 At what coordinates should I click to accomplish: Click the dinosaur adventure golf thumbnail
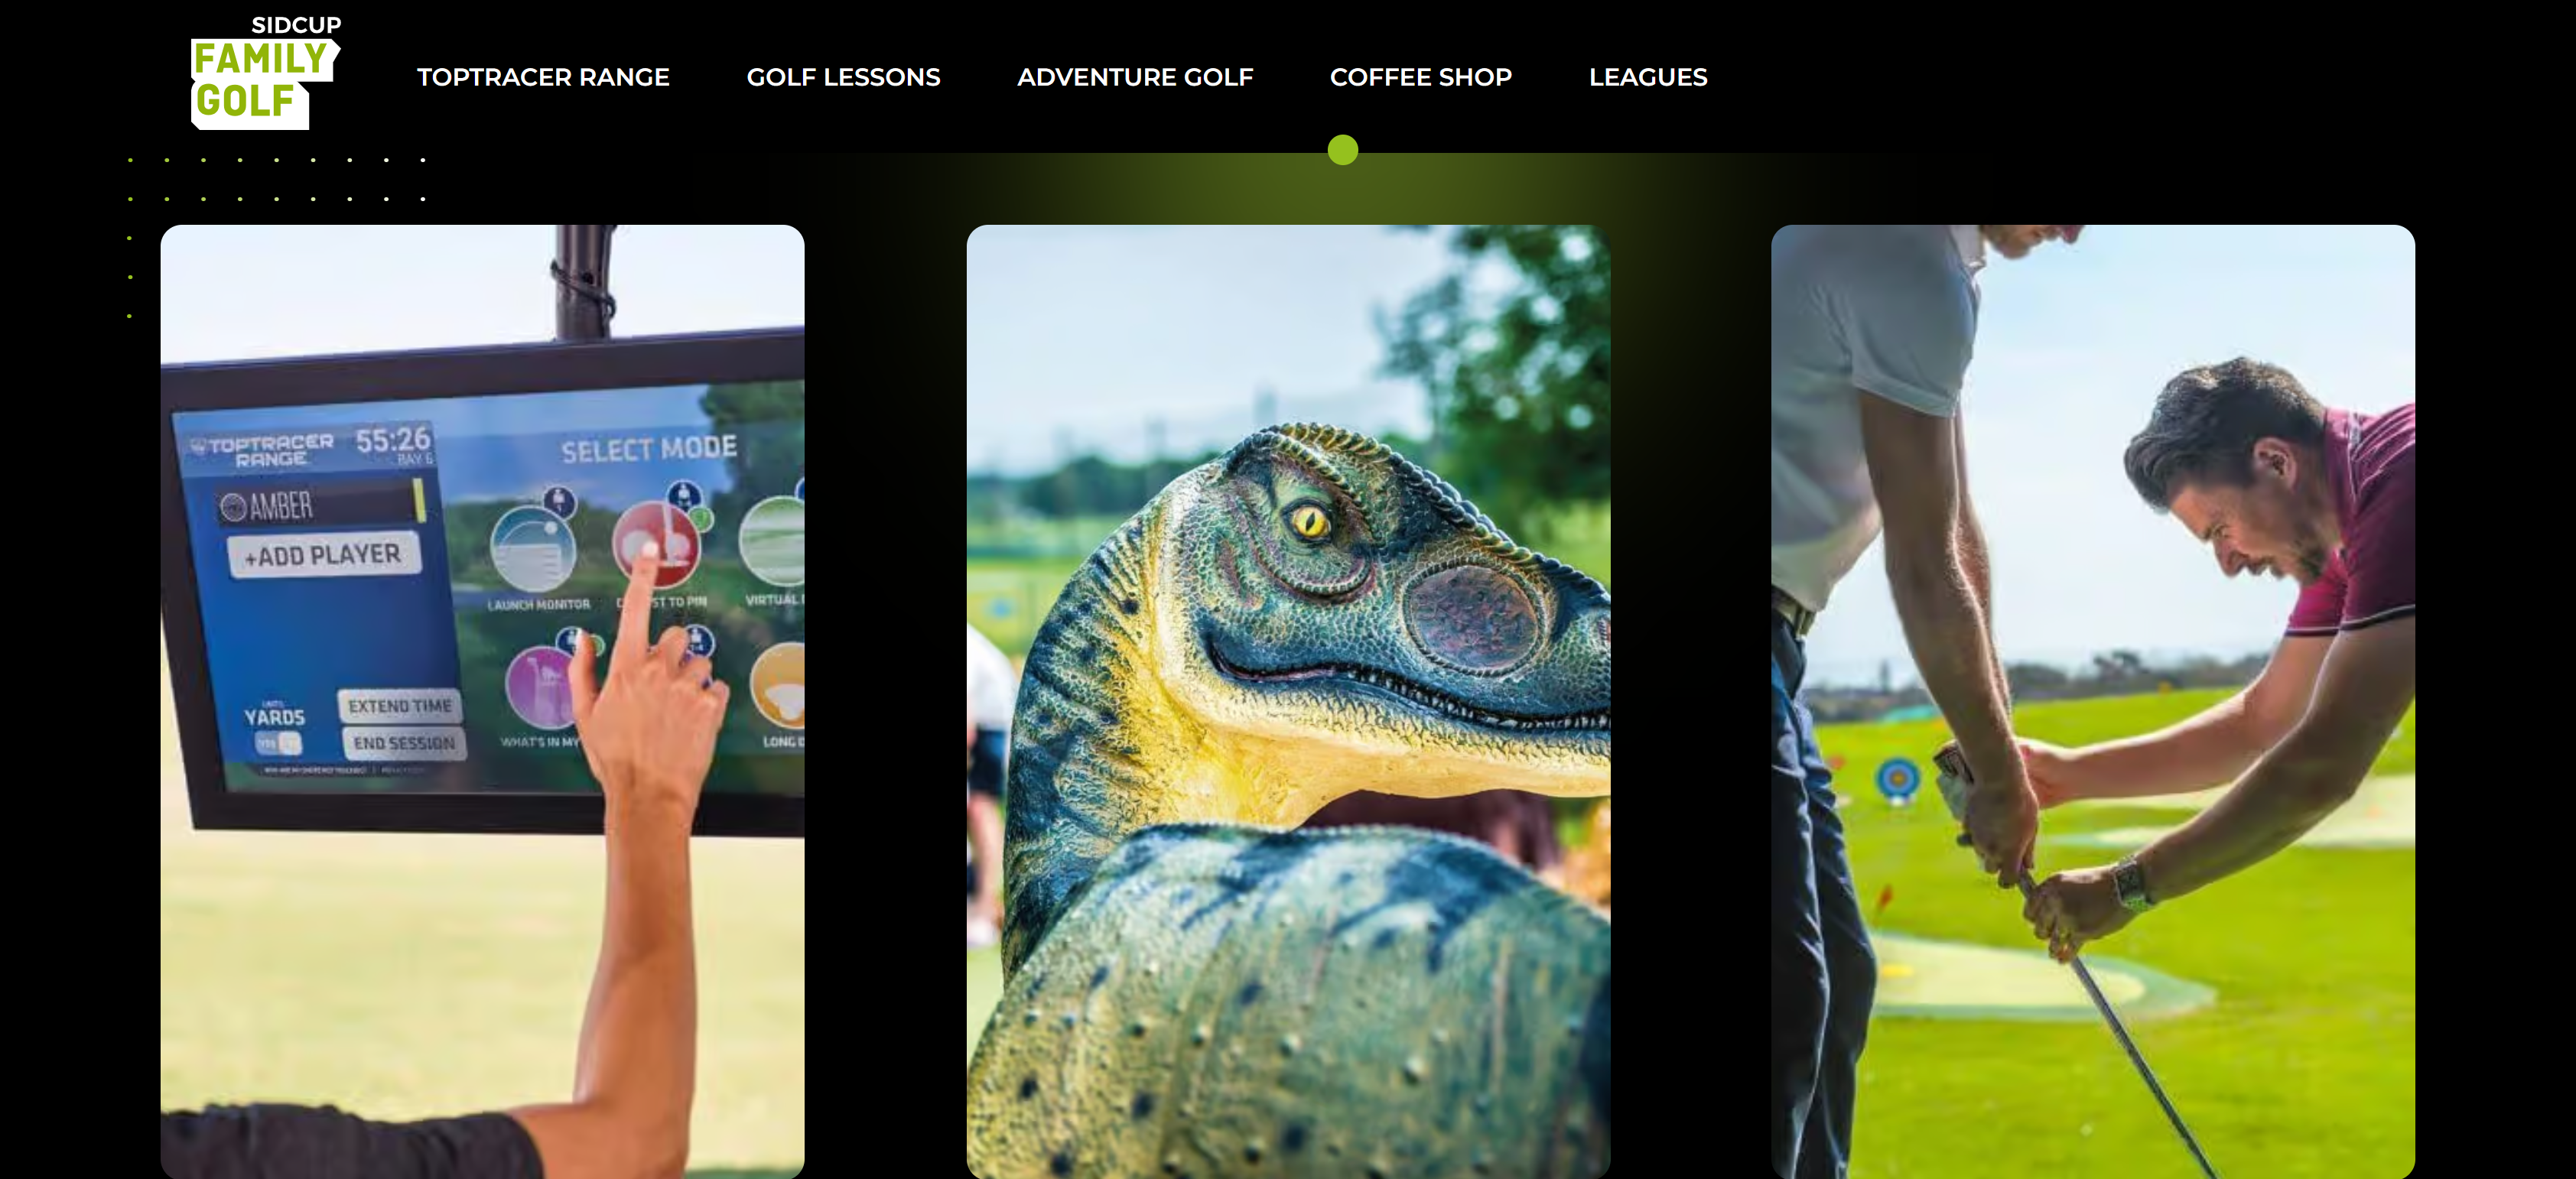[1288, 703]
